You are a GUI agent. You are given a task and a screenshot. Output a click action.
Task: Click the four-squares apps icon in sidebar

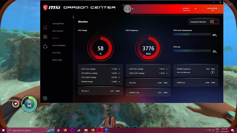(x=45, y=37)
